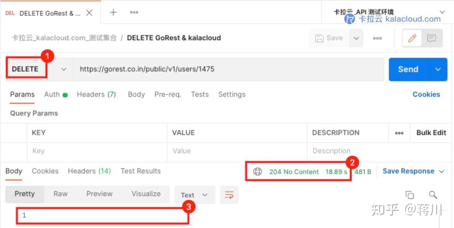Click the globe icon beside 204 No Content

258,171
